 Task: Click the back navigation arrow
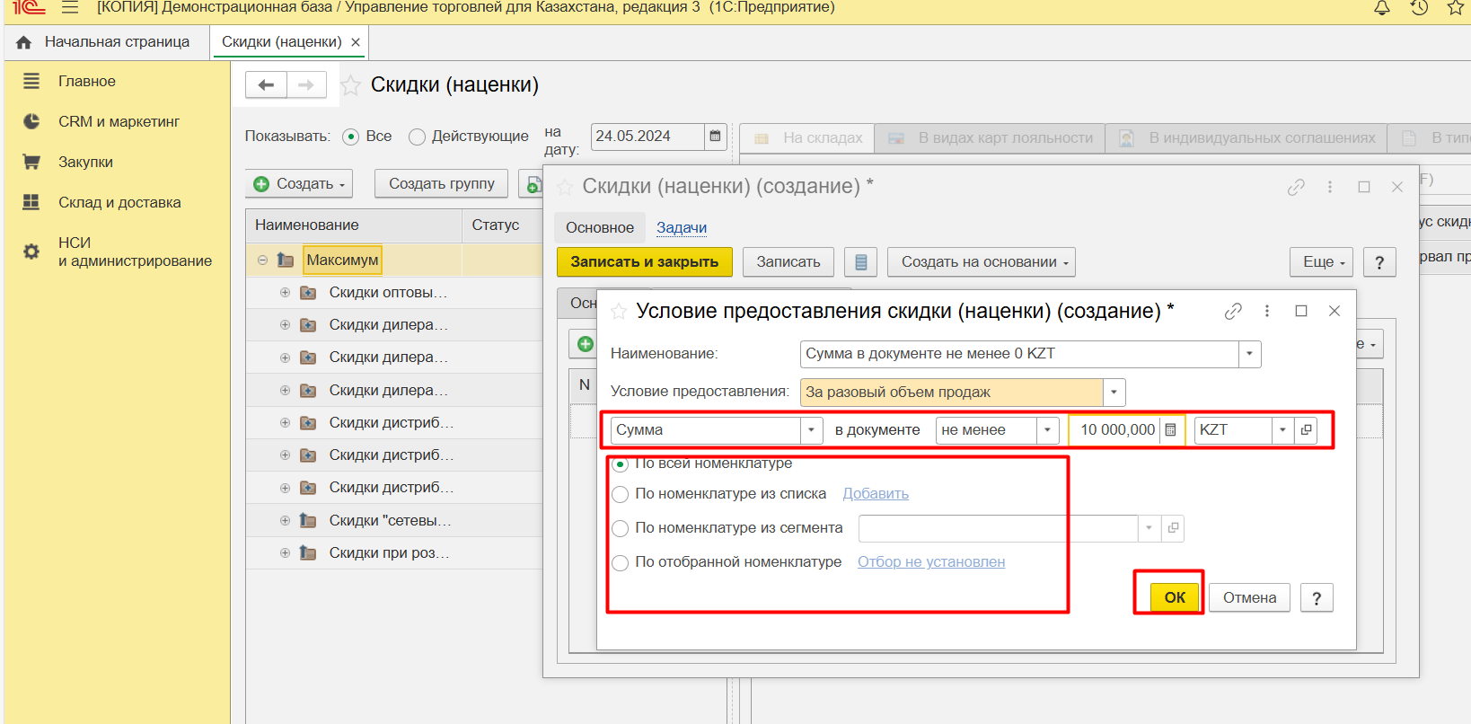[266, 85]
